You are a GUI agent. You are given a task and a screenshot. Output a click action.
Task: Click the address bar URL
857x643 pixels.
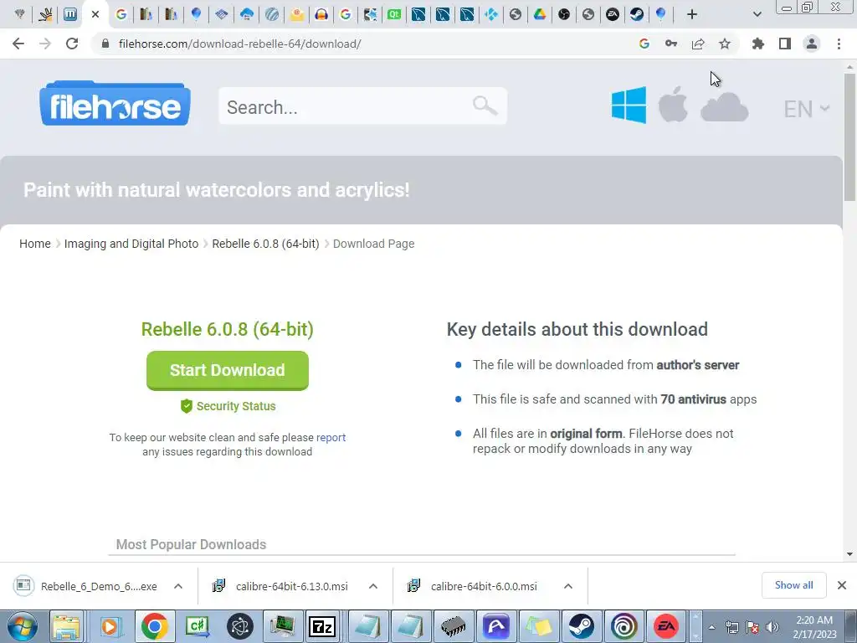point(239,44)
